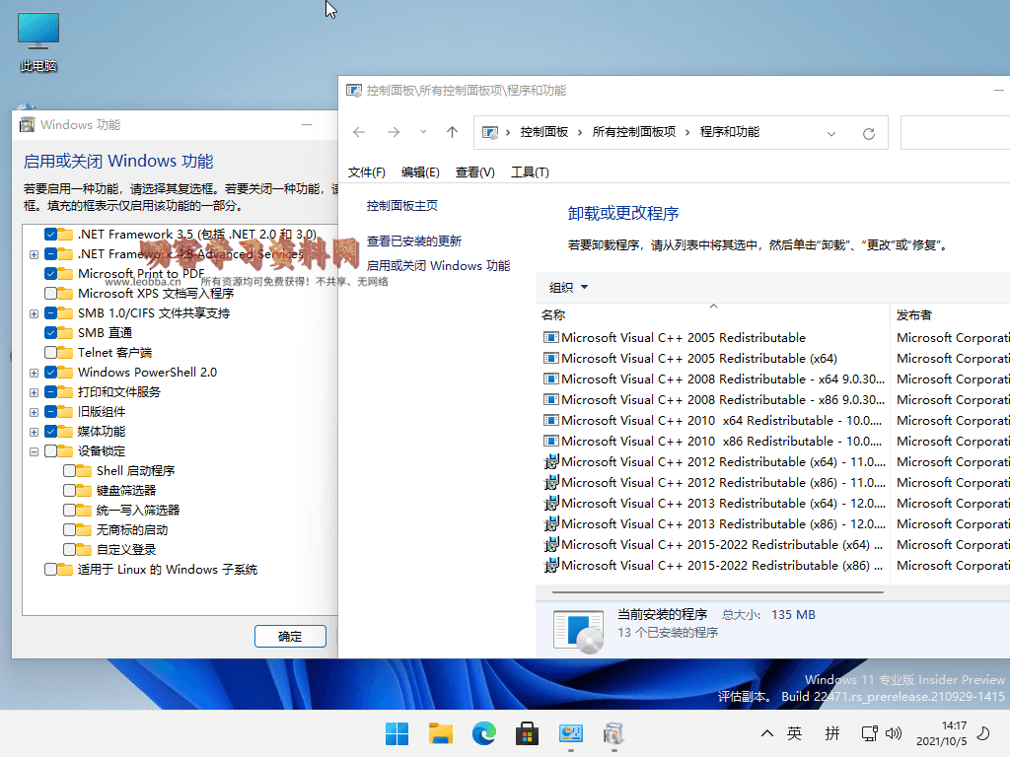1010x757 pixels.
Task: Open the Organize dropdown menu
Action: pos(569,288)
